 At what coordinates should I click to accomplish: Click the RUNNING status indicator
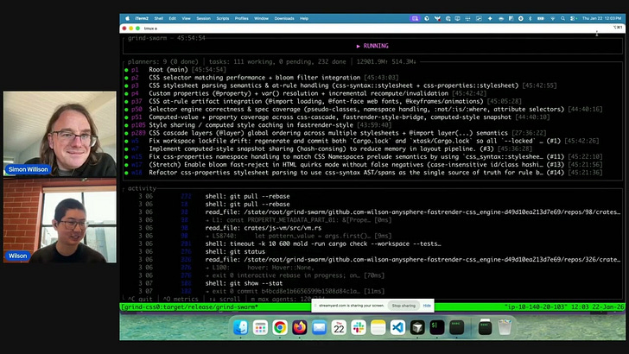pos(372,46)
